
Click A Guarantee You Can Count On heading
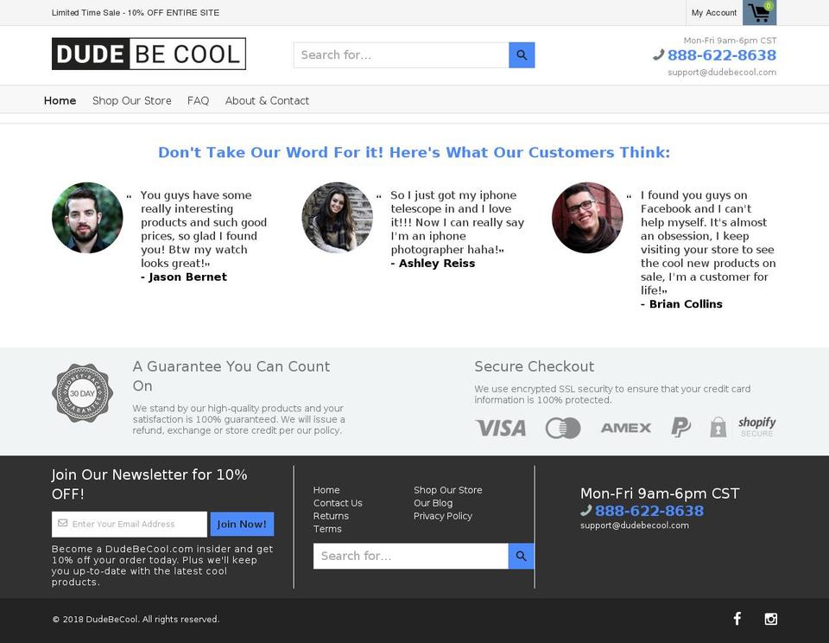(x=231, y=376)
